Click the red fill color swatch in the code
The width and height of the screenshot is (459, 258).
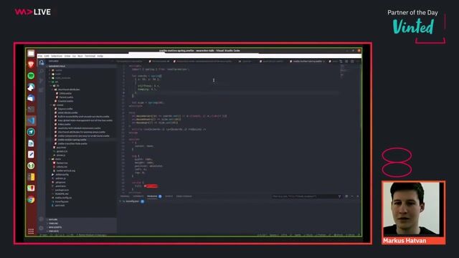pos(145,186)
